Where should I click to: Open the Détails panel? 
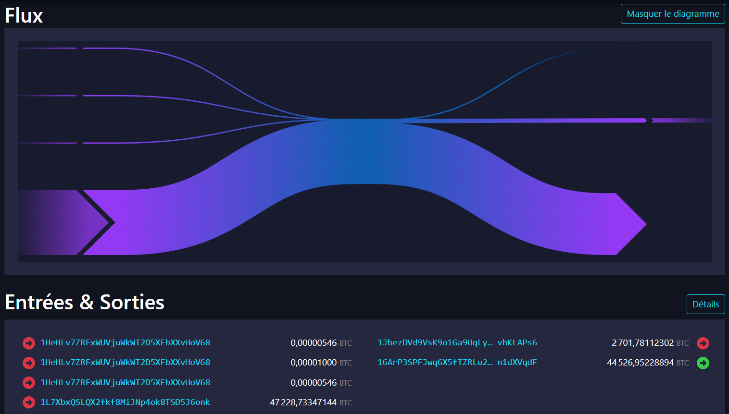tap(705, 304)
